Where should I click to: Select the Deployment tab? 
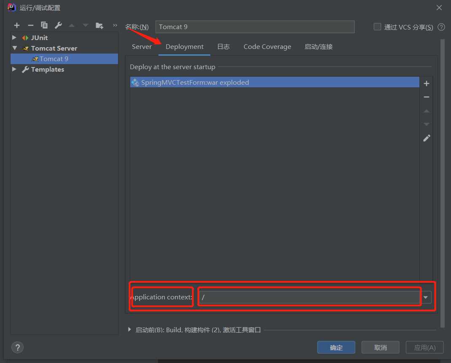[184, 47]
